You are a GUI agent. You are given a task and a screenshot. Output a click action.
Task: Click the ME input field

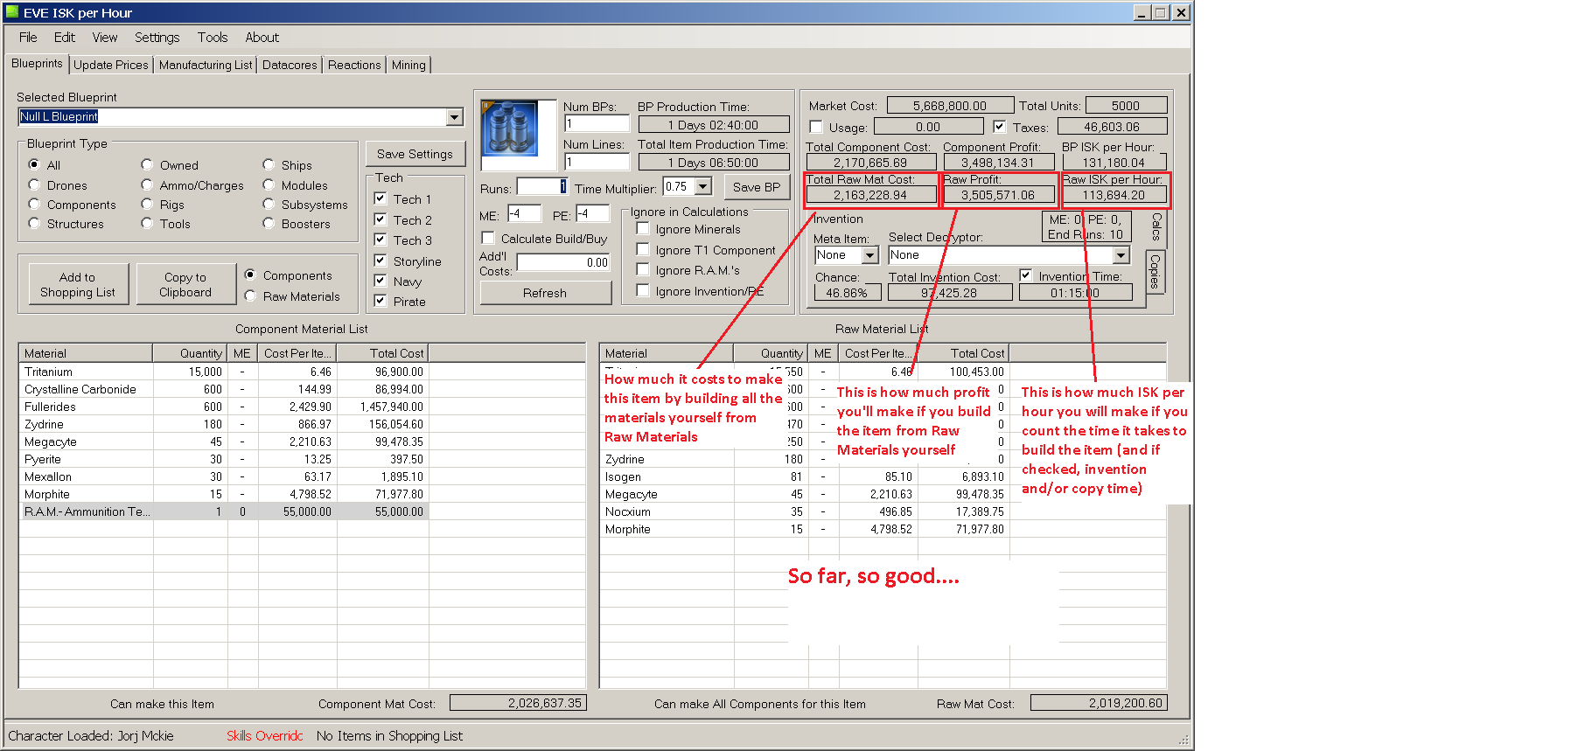[x=524, y=213]
